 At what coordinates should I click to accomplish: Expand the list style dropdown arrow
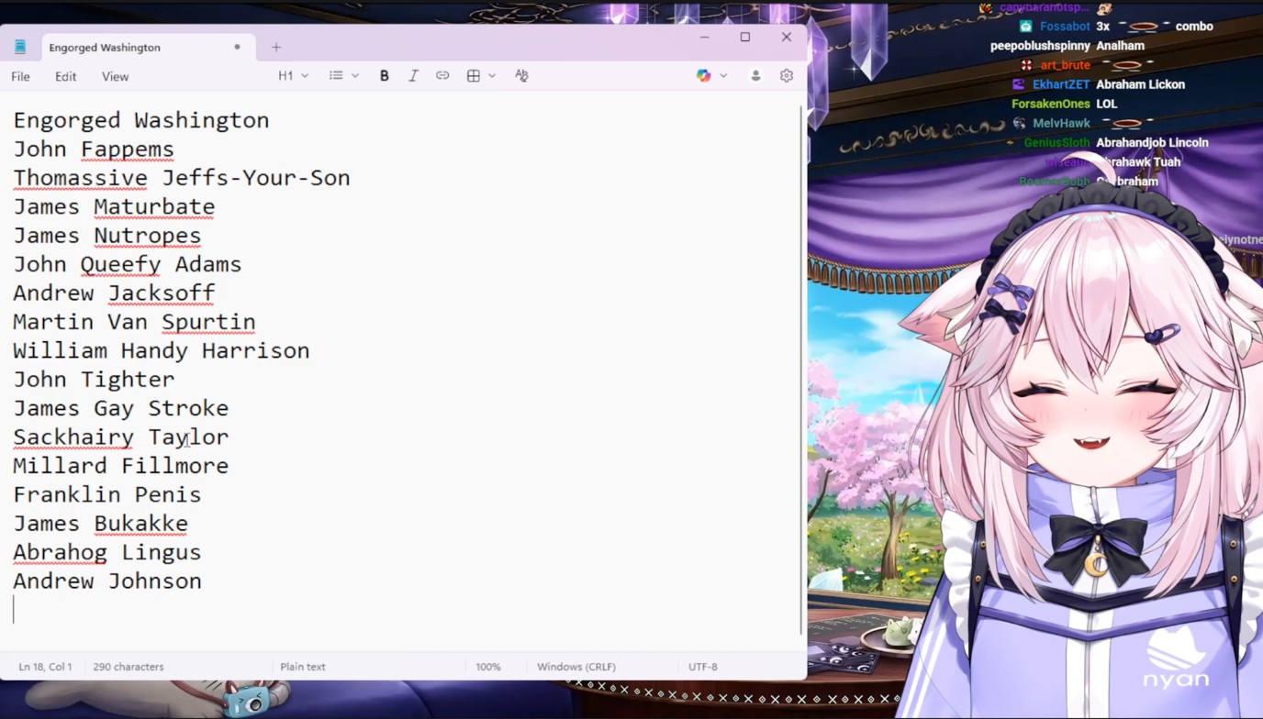click(x=355, y=76)
